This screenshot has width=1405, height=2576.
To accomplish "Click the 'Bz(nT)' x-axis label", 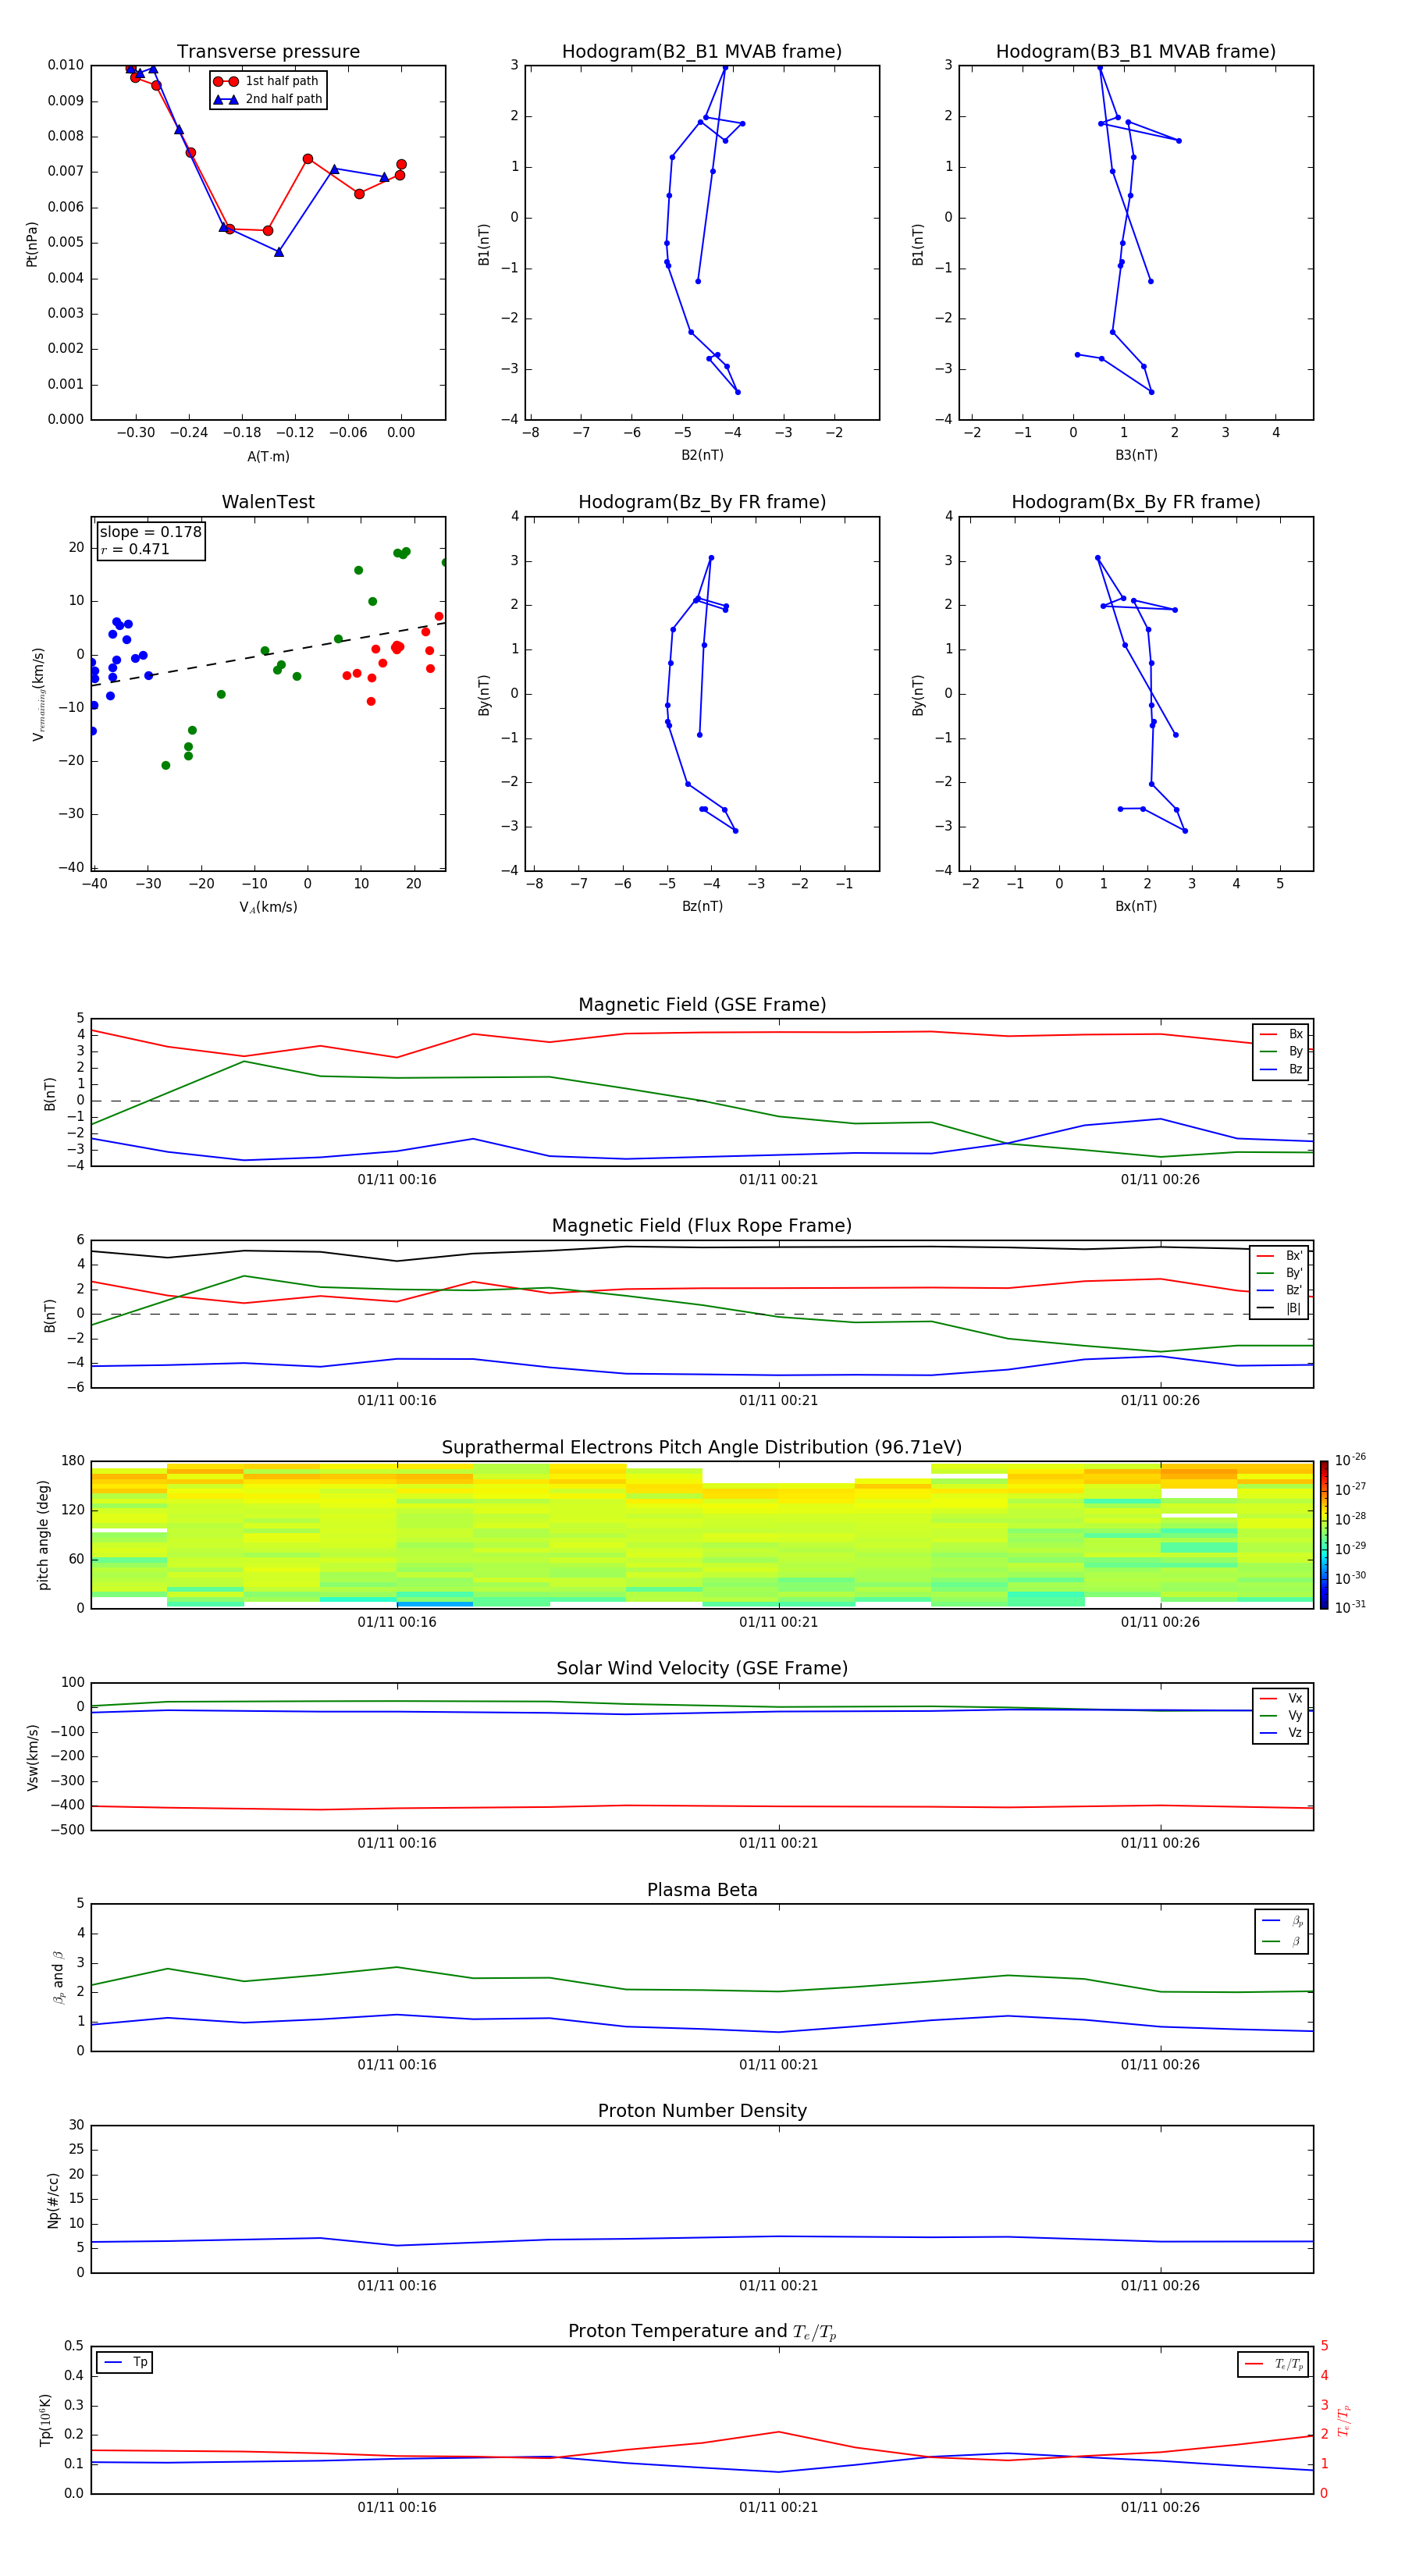I will coord(702,906).
